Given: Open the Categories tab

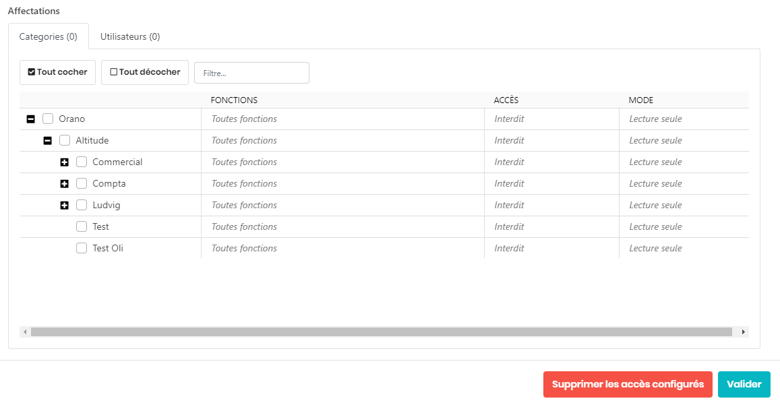Looking at the screenshot, I should click(x=48, y=37).
